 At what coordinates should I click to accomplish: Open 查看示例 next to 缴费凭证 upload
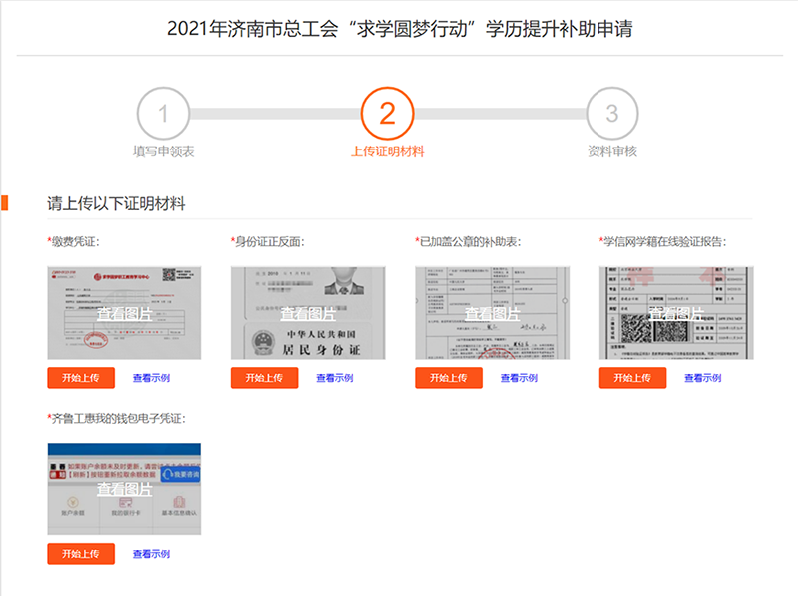click(x=150, y=379)
